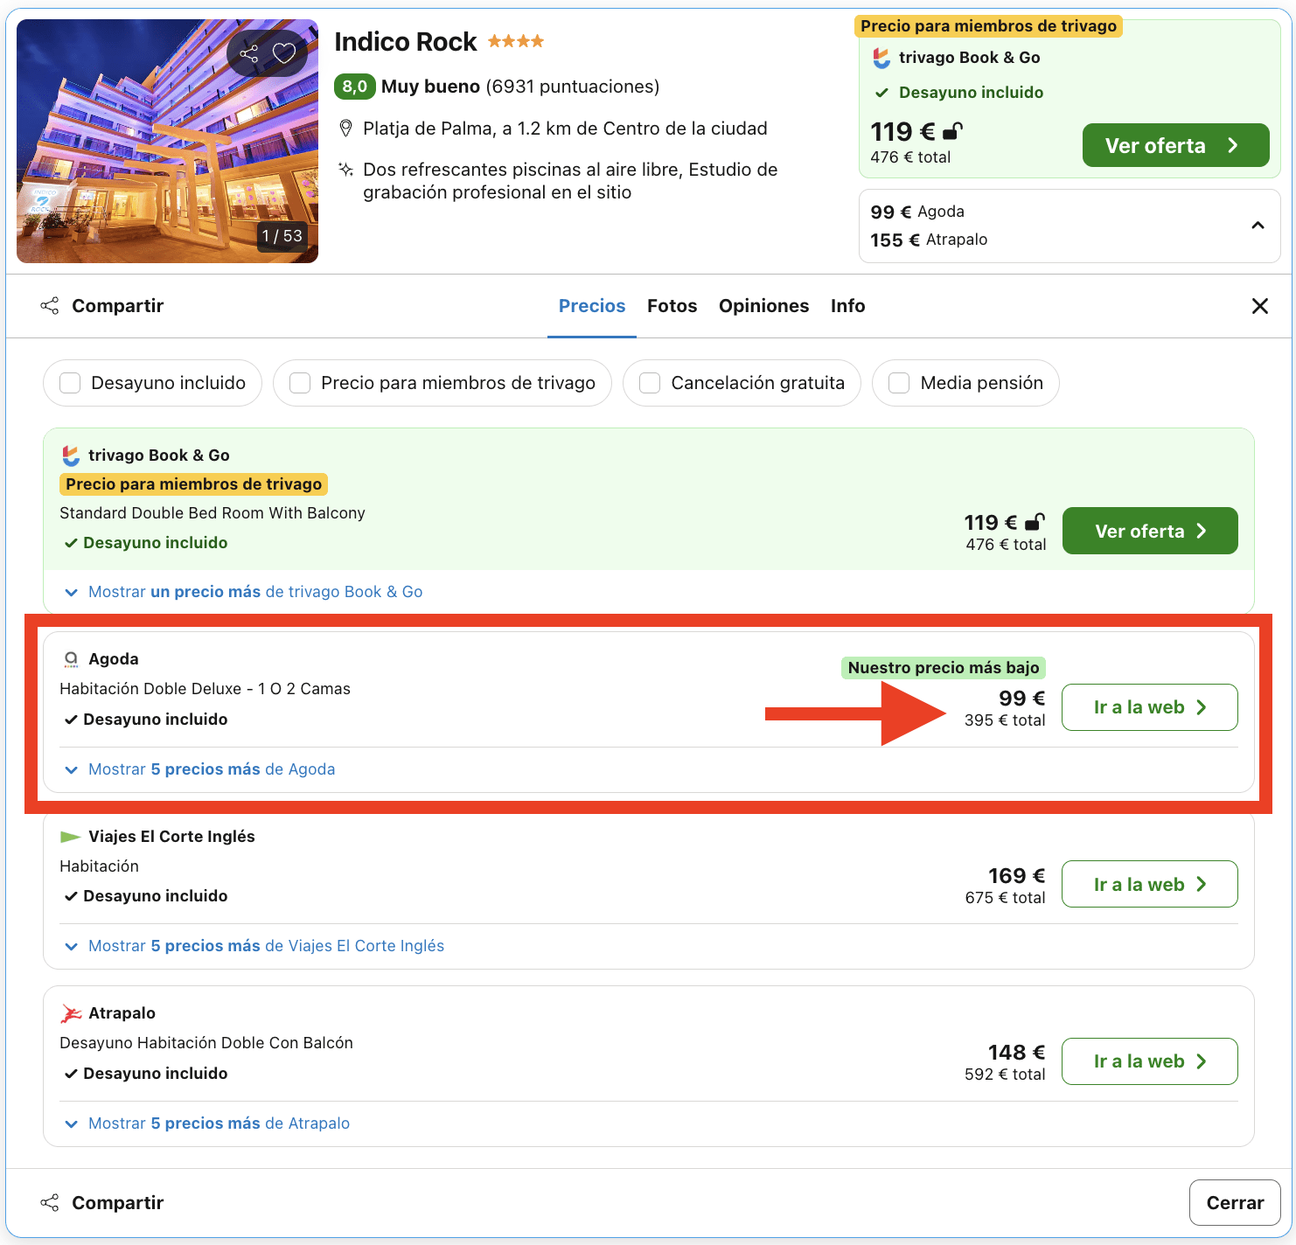Image resolution: width=1296 pixels, height=1245 pixels.
Task: Select the trivago Book & Go logo
Action: pyautogui.click(x=70, y=455)
